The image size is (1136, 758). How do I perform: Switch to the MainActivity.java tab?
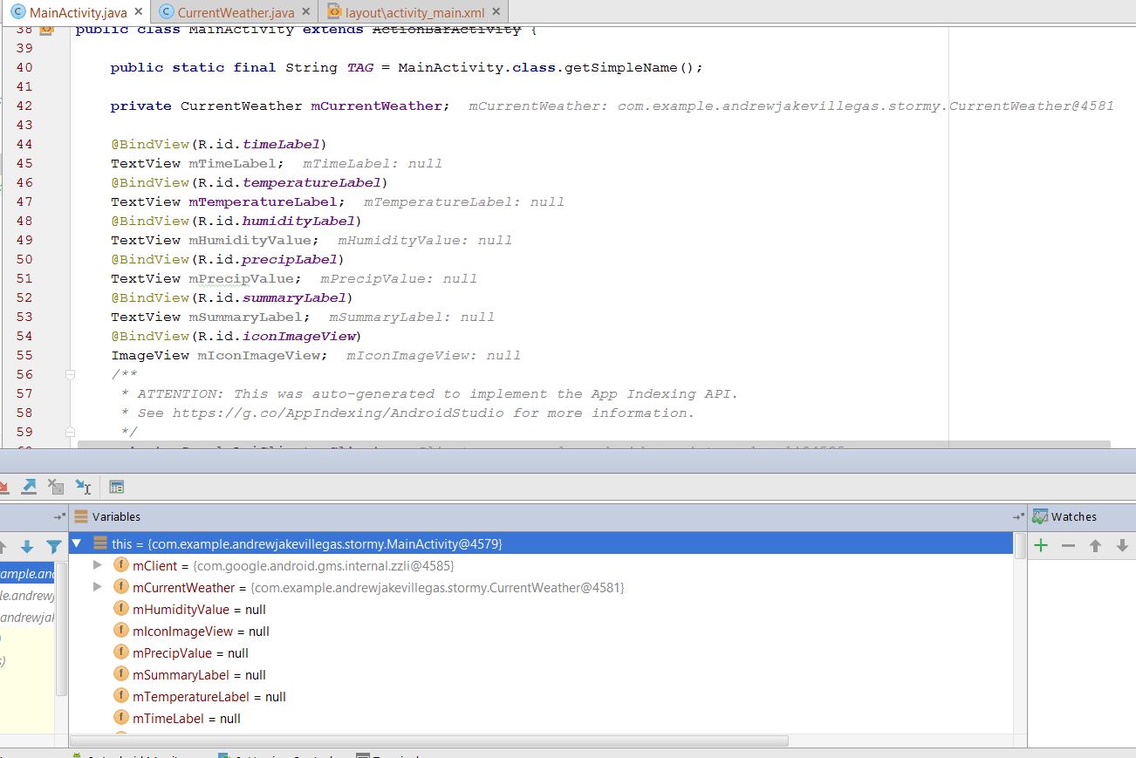(77, 13)
